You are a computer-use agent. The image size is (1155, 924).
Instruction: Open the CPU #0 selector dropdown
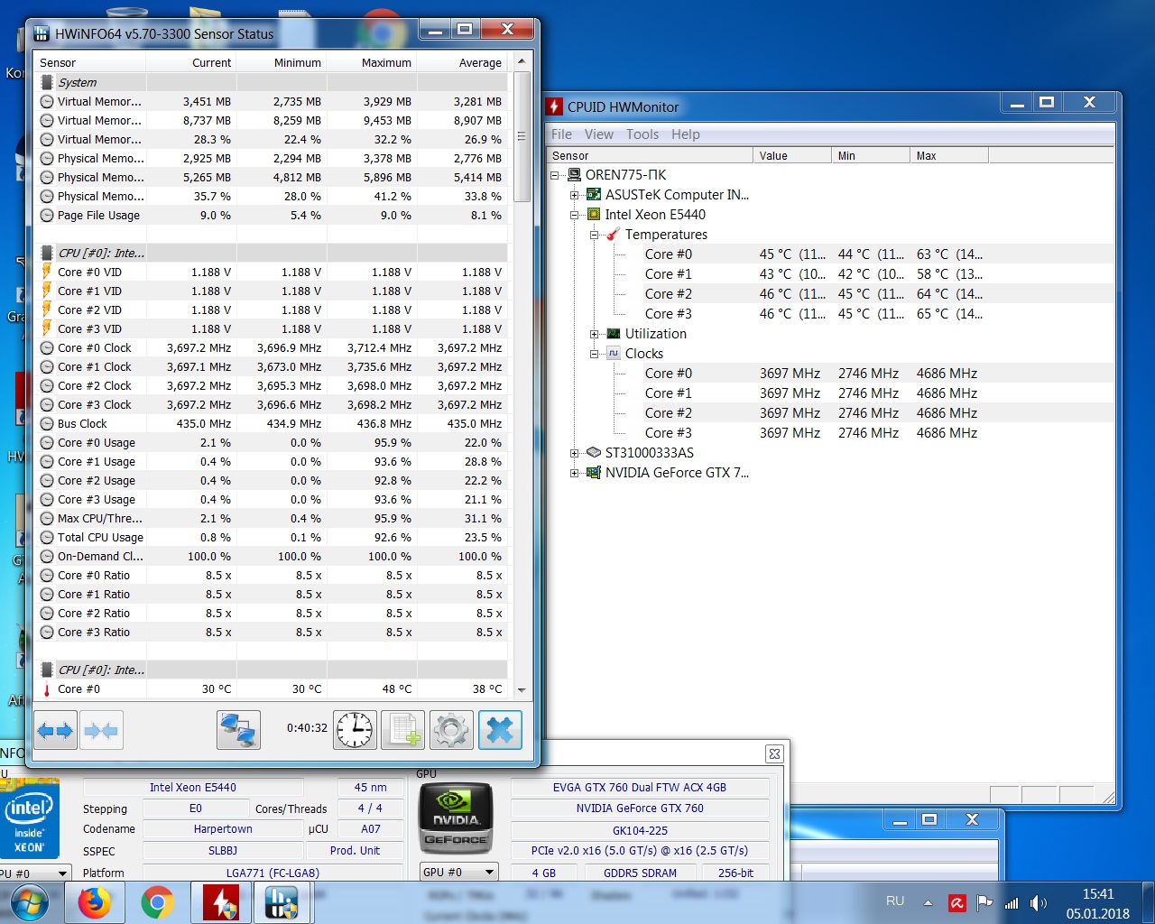pyautogui.click(x=34, y=873)
